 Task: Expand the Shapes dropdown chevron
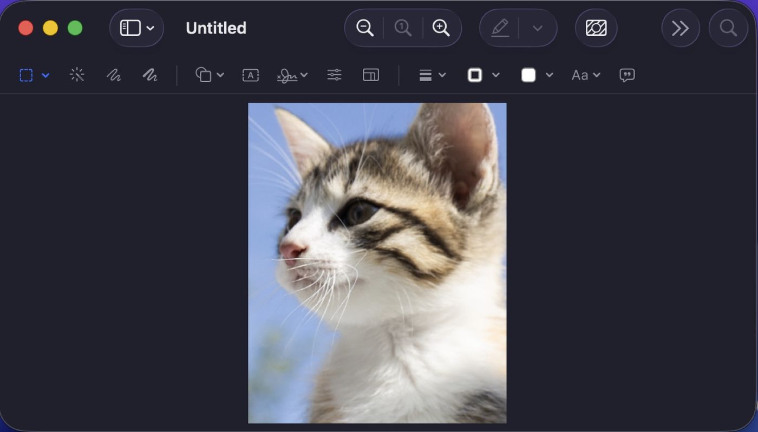220,75
